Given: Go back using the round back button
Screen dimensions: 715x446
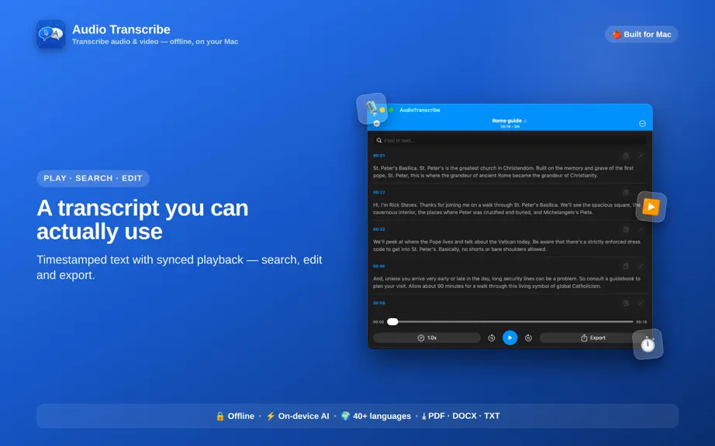Looking at the screenshot, I should (377, 123).
